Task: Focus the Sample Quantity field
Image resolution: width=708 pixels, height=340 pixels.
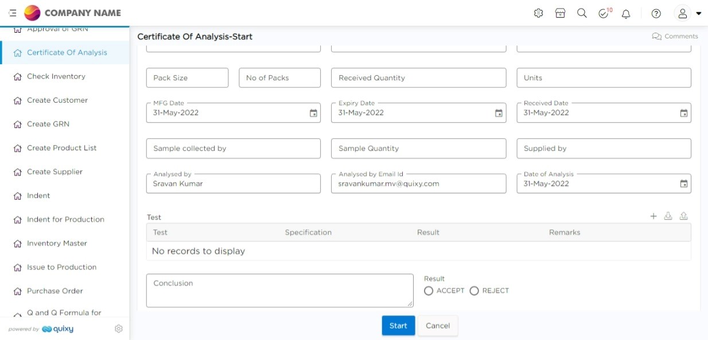Action: [419, 148]
